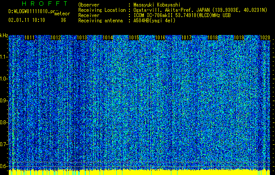Click the 1017 time marker

(x=186, y=38)
